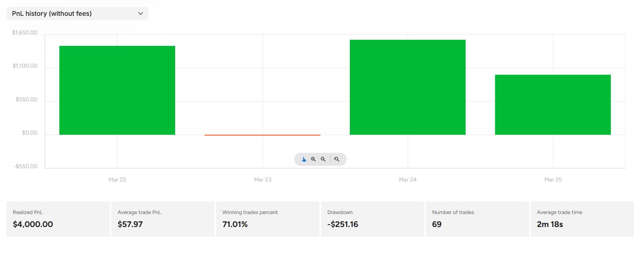Reset chart zoom with the magnifier-arrow icon
The width and height of the screenshot is (640, 257).
[337, 159]
